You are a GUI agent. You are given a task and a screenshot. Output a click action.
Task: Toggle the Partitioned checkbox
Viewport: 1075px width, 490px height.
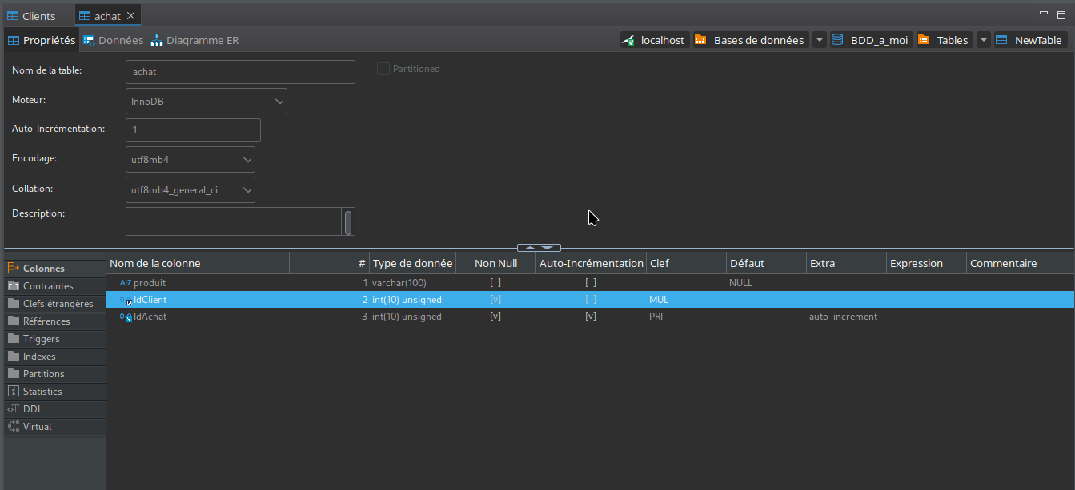pos(383,69)
